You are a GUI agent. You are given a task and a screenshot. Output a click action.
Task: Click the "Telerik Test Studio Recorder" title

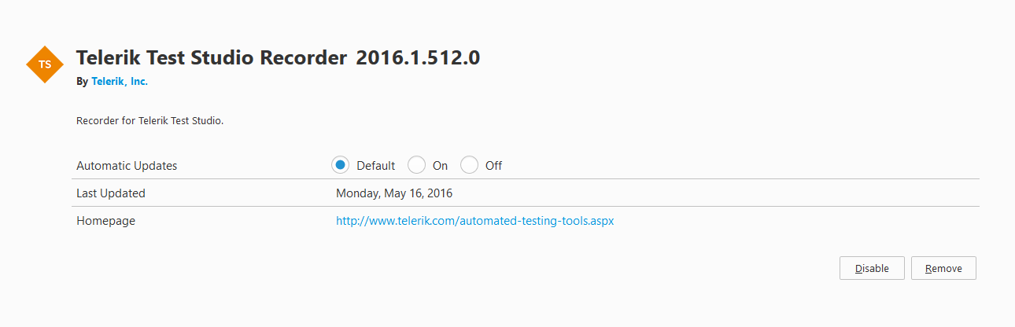pos(211,58)
